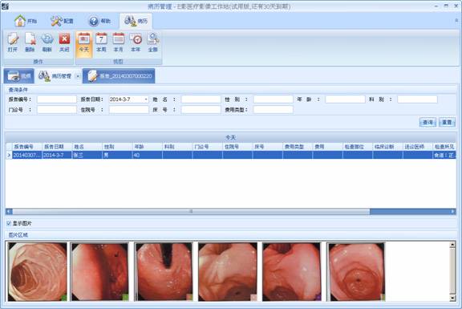The width and height of the screenshot is (462, 309).
Task: Click the horizontal scrollbar thumb
Action: tap(191, 211)
